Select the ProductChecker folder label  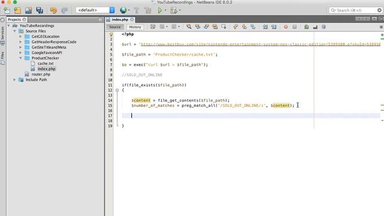pyautogui.click(x=46, y=58)
